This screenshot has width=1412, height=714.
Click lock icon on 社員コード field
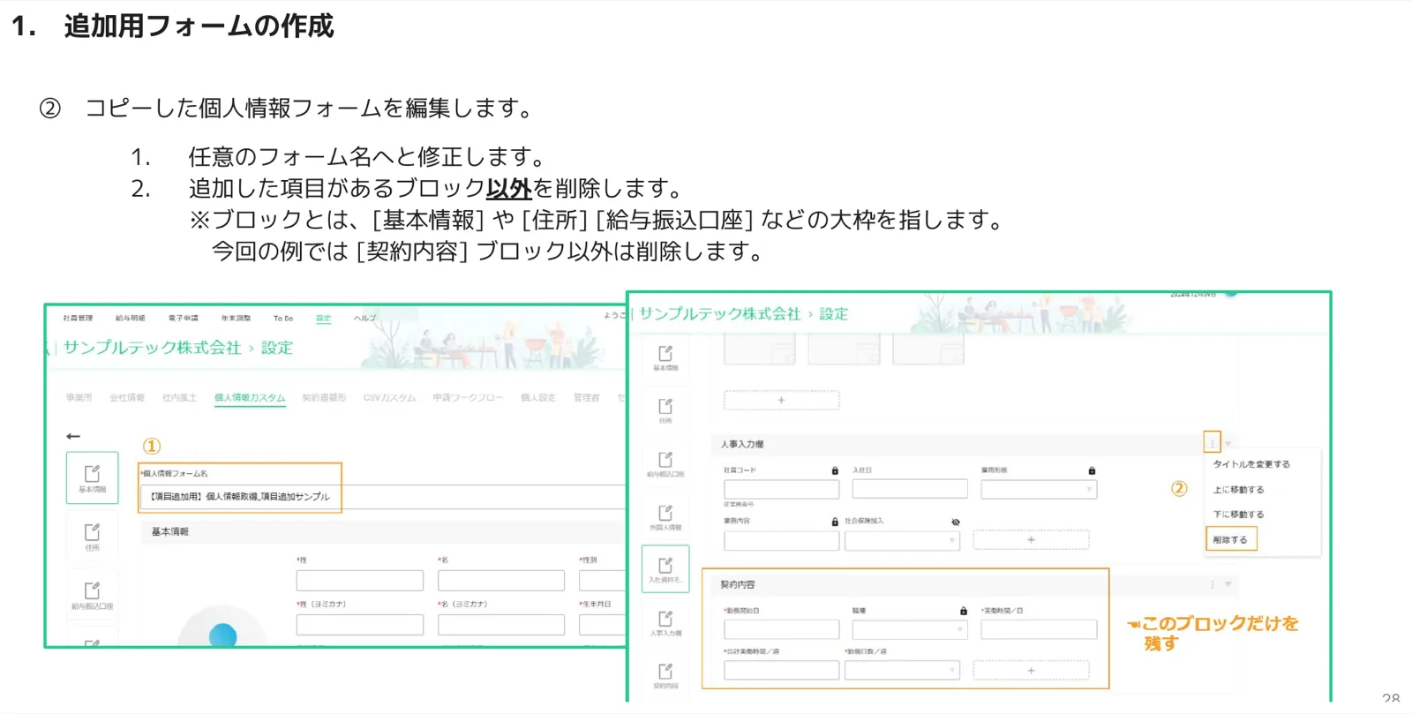(835, 470)
